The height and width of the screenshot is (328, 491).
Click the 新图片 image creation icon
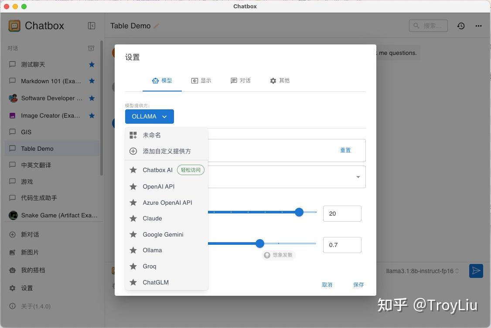tap(12, 252)
